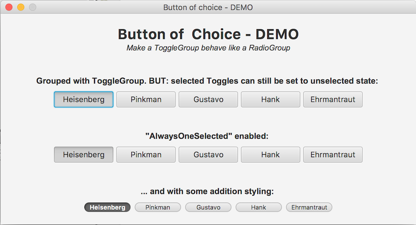Choose Hank in the first ToggleGroup row
The image size is (416, 225).
click(271, 100)
